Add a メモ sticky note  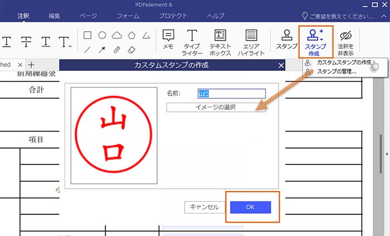point(168,40)
